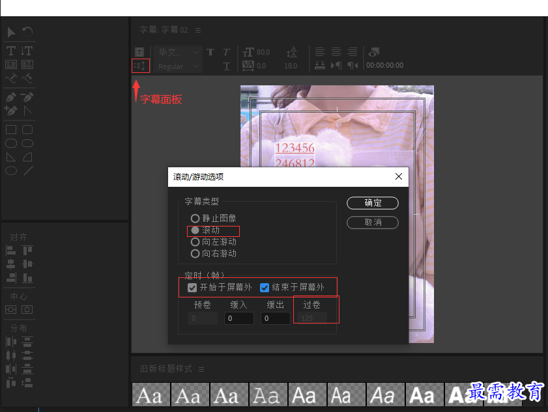Select the Rectangle shape tool
The width and height of the screenshot is (548, 412).
pyautogui.click(x=11, y=130)
